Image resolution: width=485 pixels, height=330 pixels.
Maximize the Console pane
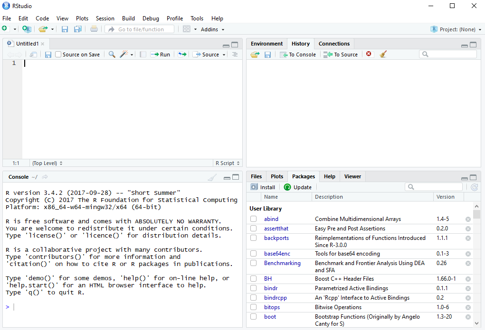[236, 177]
